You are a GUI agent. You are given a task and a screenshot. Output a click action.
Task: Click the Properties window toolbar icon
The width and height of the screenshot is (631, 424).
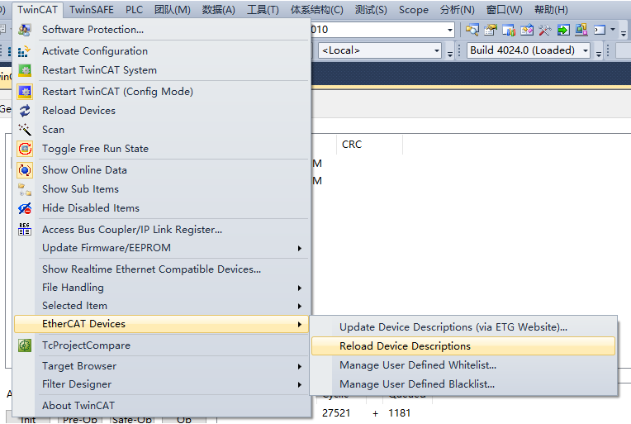pyautogui.click(x=490, y=30)
